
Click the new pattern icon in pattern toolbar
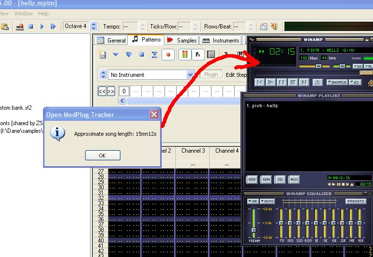click(103, 55)
